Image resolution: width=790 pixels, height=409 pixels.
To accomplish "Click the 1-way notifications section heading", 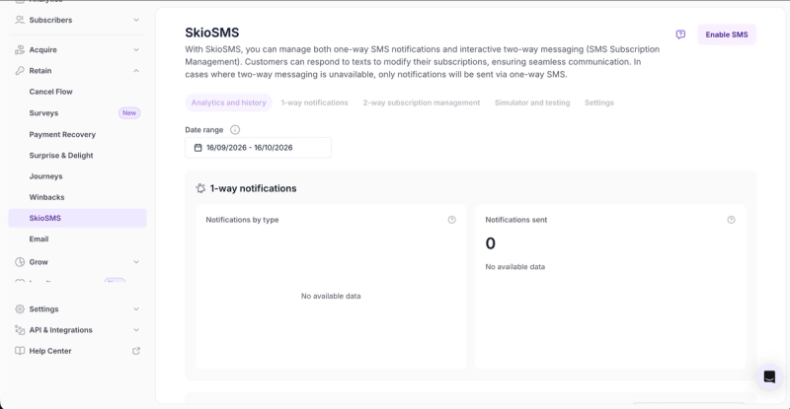I will click(254, 188).
